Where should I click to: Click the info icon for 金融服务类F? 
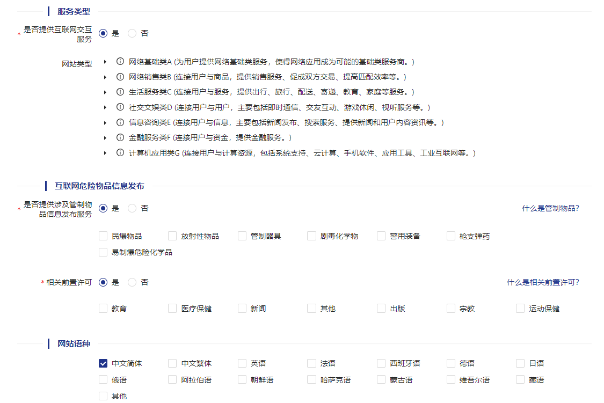click(x=119, y=137)
